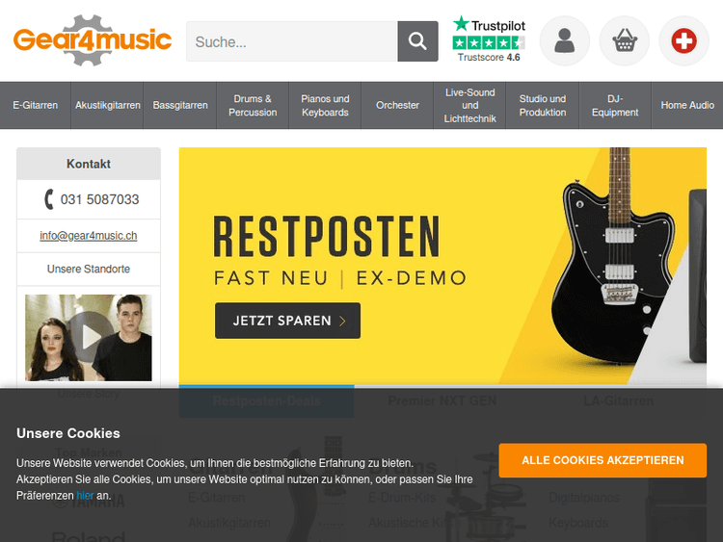Click the Jetzt Sparen button
This screenshot has height=542, width=723.
tap(287, 321)
